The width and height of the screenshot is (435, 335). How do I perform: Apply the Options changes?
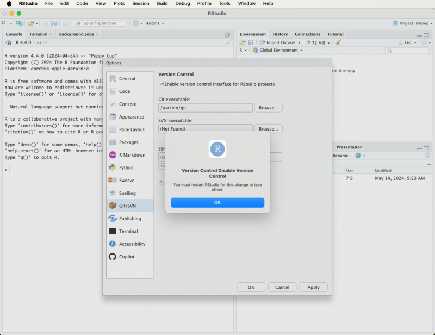(314, 287)
